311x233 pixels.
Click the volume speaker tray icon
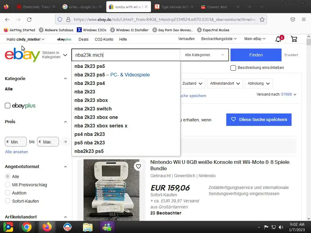(x=281, y=227)
